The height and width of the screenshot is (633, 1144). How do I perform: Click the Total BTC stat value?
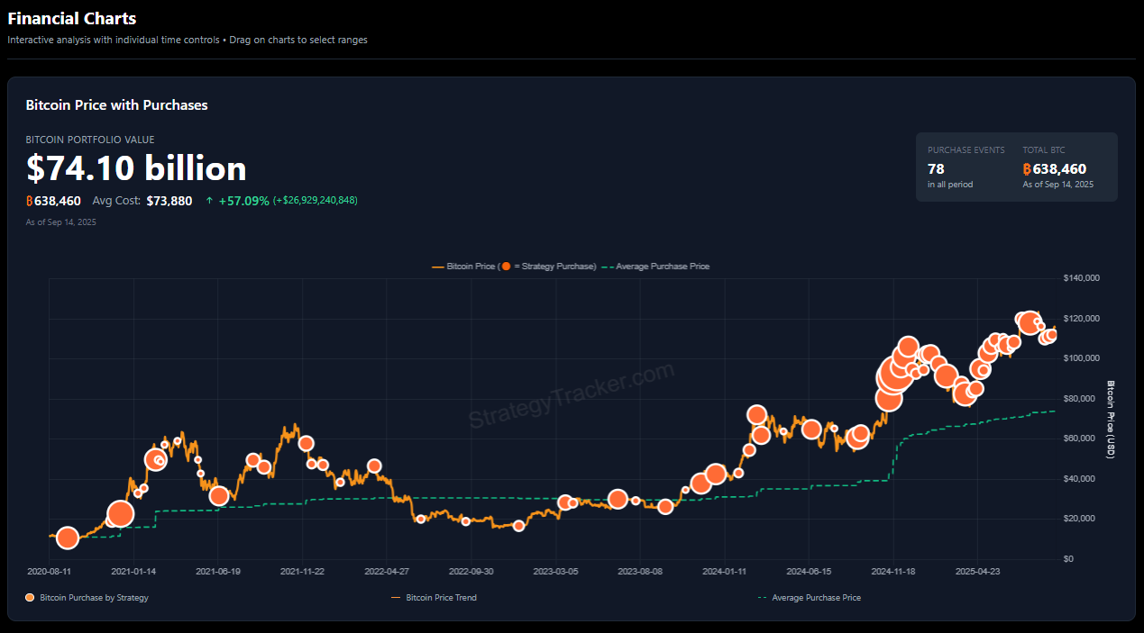[x=1059, y=169]
